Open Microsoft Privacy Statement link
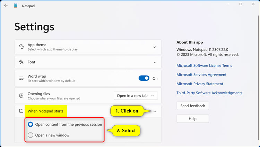 [200, 84]
